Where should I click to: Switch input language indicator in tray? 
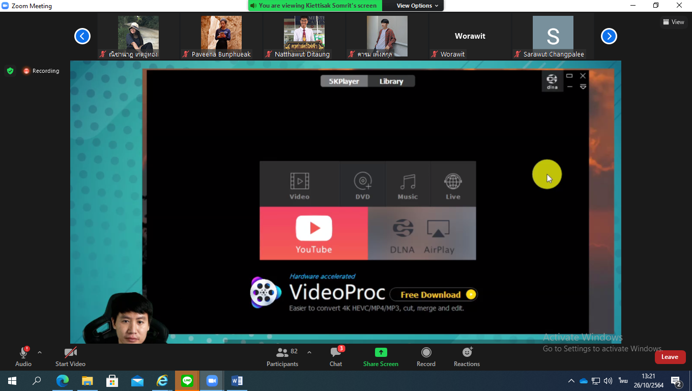[623, 381]
